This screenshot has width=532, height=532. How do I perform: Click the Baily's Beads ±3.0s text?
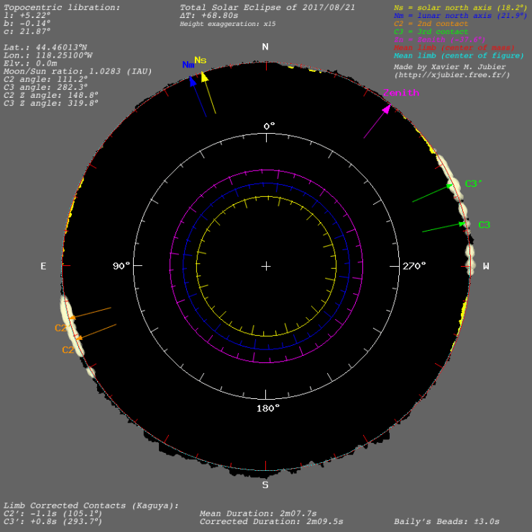(x=446, y=521)
